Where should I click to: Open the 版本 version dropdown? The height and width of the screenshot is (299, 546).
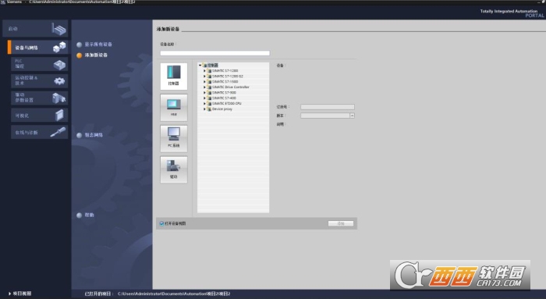(x=352, y=116)
